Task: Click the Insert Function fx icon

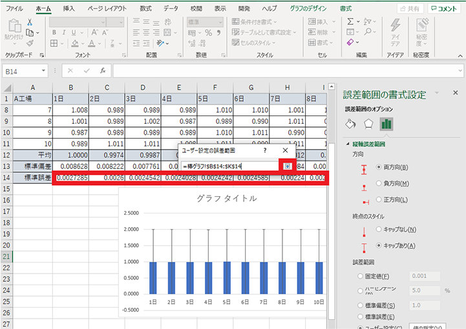Action: 103,70
